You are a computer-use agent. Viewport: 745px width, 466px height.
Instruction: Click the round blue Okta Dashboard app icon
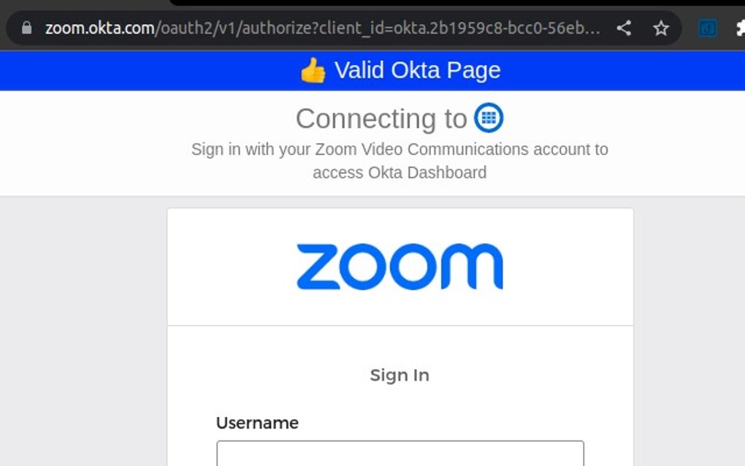(489, 118)
